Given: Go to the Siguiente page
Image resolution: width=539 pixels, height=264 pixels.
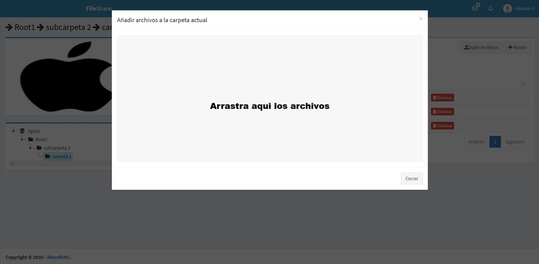Looking at the screenshot, I should (x=515, y=142).
